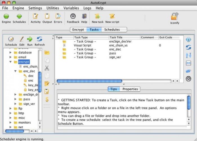The height and width of the screenshot is (141, 197).
Task: Expand the monitors folder in tree
Action: click(10, 122)
